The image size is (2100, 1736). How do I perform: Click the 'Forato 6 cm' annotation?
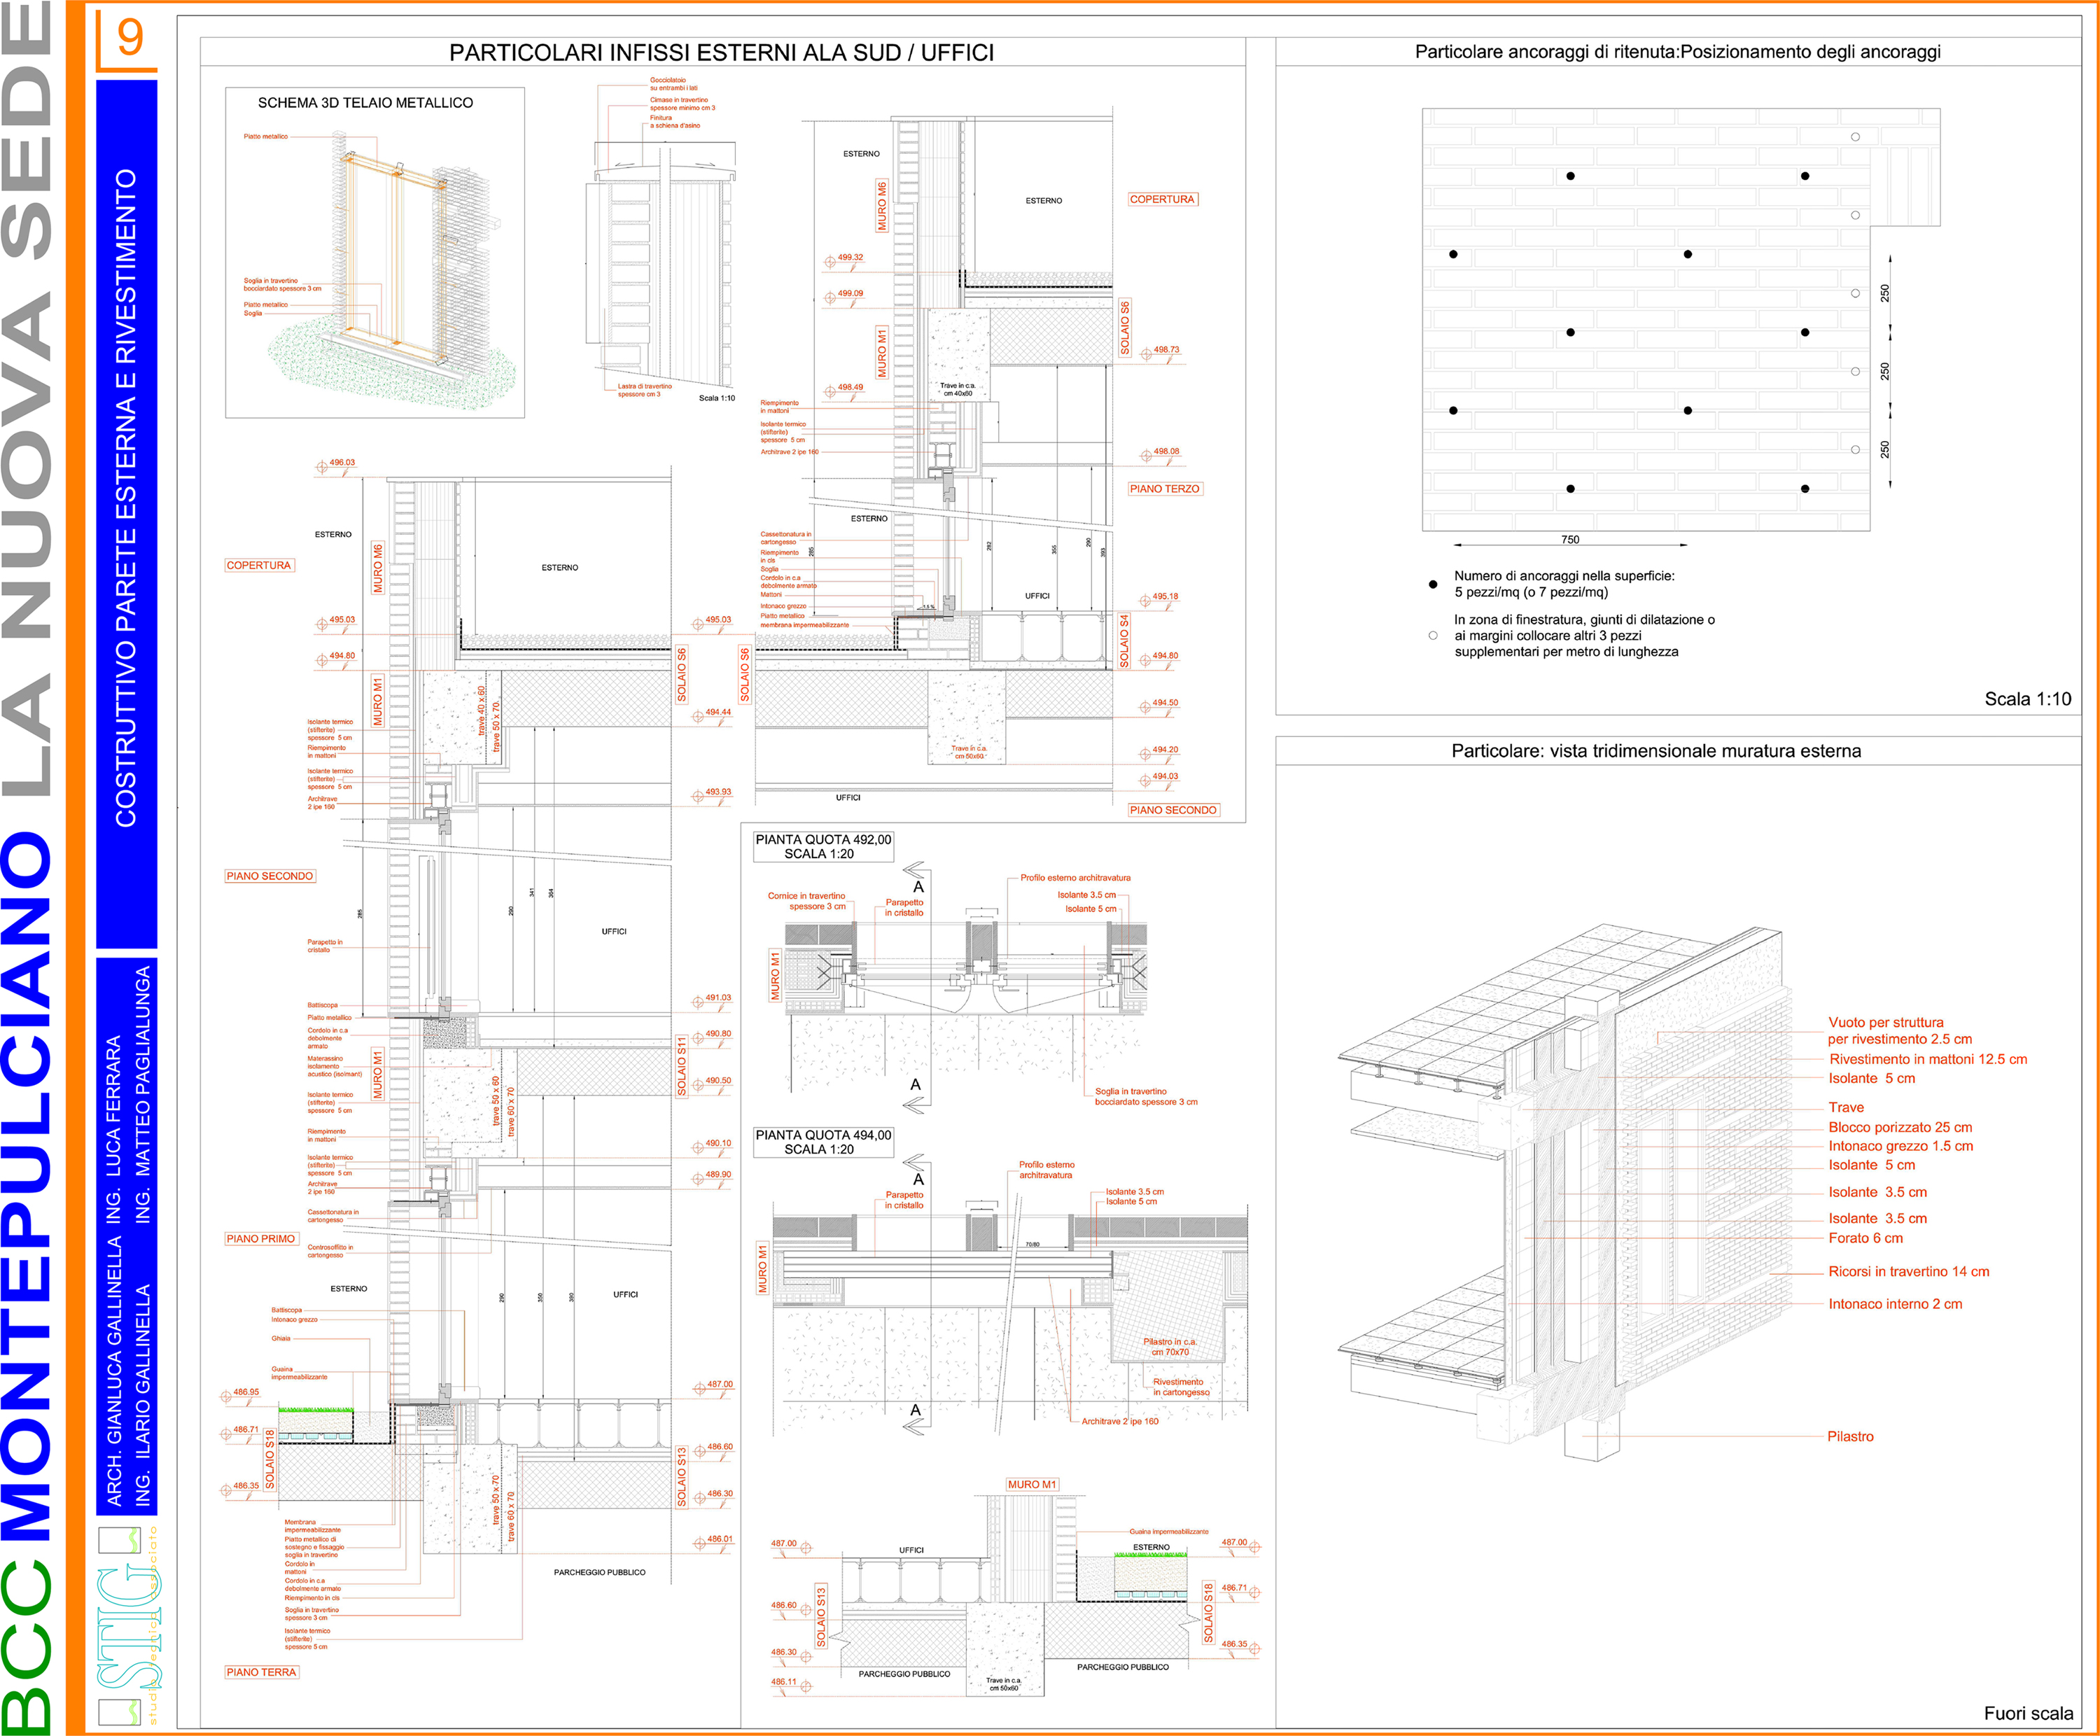pos(1866,1238)
